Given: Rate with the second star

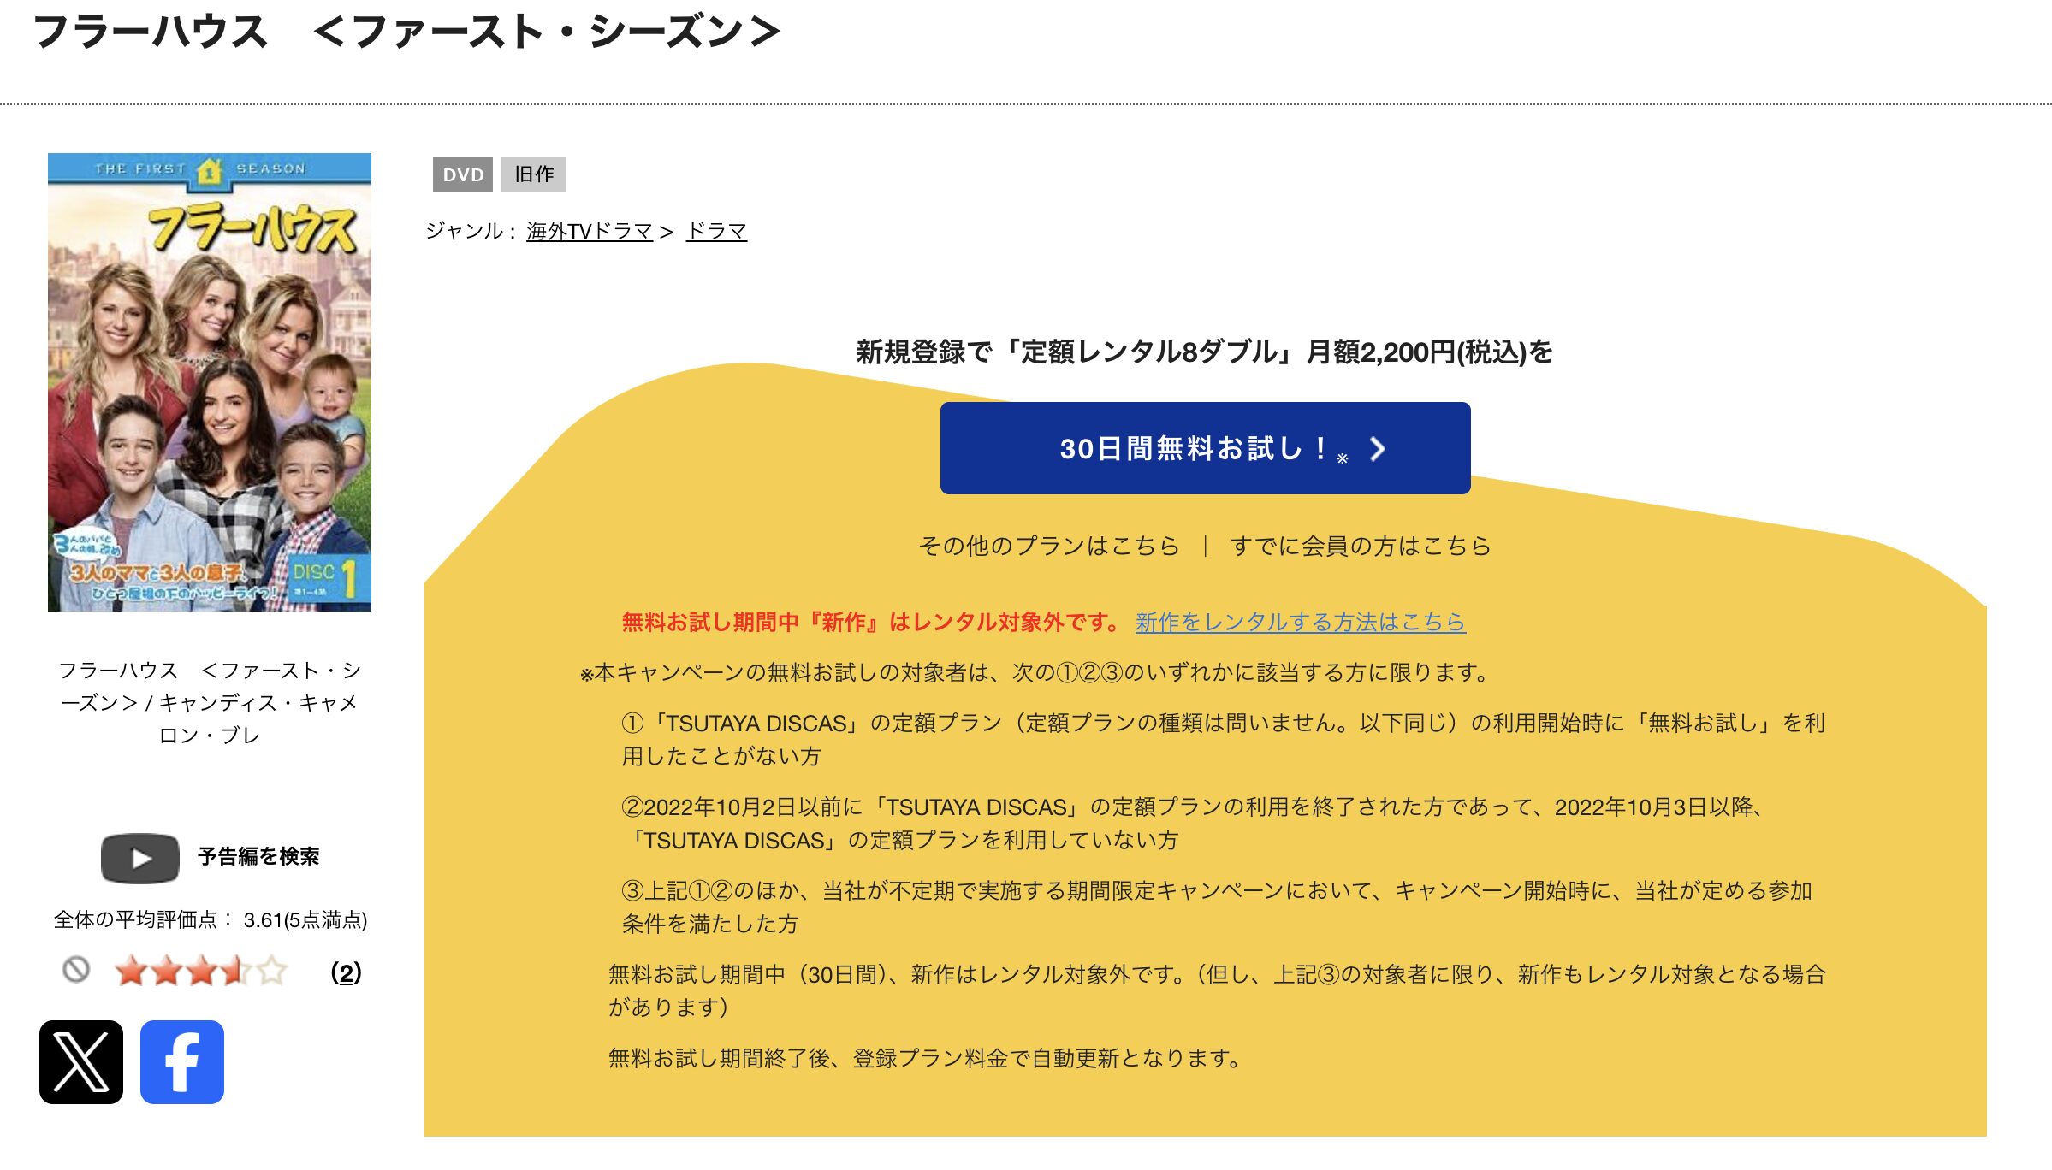Looking at the screenshot, I should click(x=167, y=971).
